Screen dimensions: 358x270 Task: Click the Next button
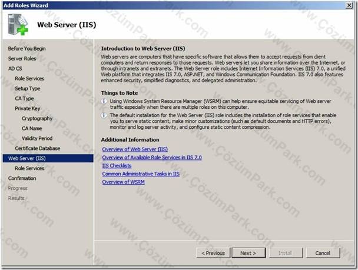point(248,253)
